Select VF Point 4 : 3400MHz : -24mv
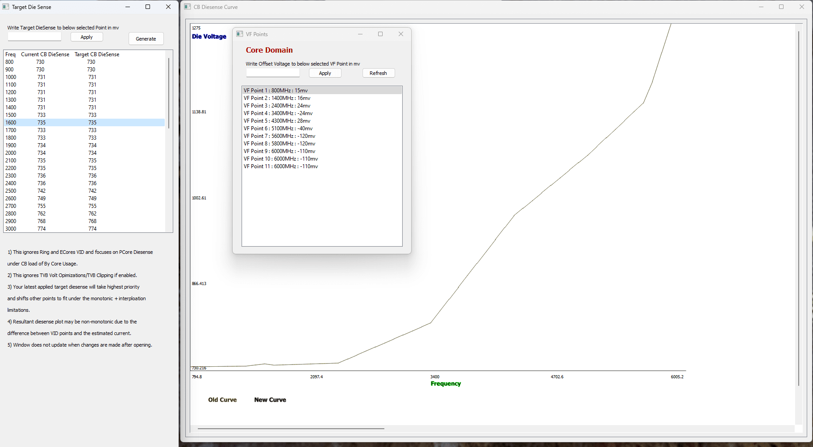The height and width of the screenshot is (447, 813). (x=322, y=113)
